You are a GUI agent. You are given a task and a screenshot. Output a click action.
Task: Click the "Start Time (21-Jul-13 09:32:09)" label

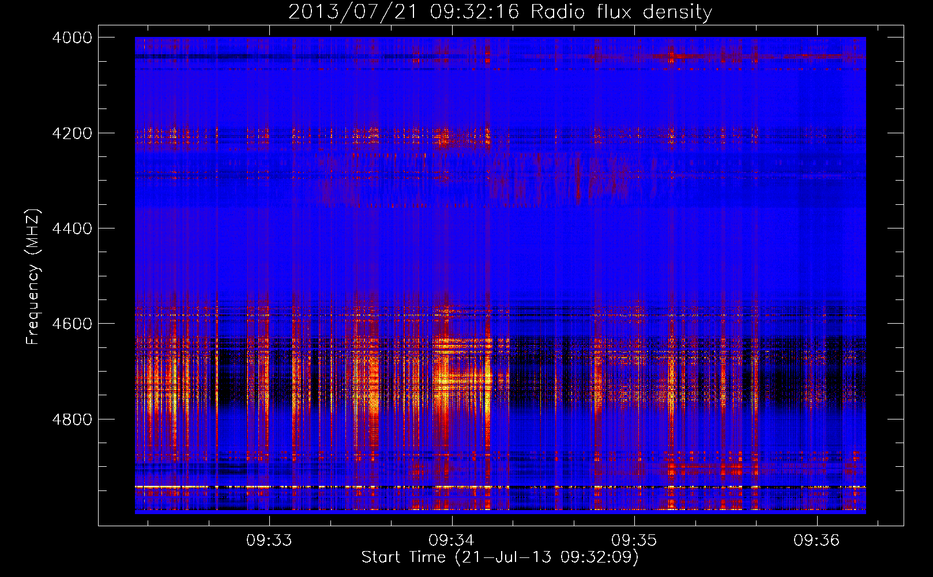pyautogui.click(x=500, y=557)
